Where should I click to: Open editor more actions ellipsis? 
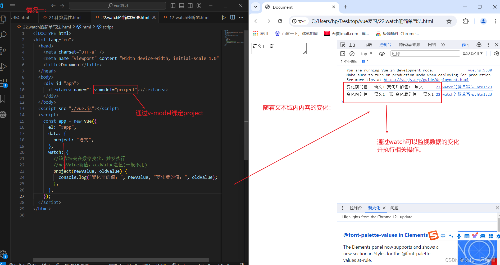pos(241,17)
